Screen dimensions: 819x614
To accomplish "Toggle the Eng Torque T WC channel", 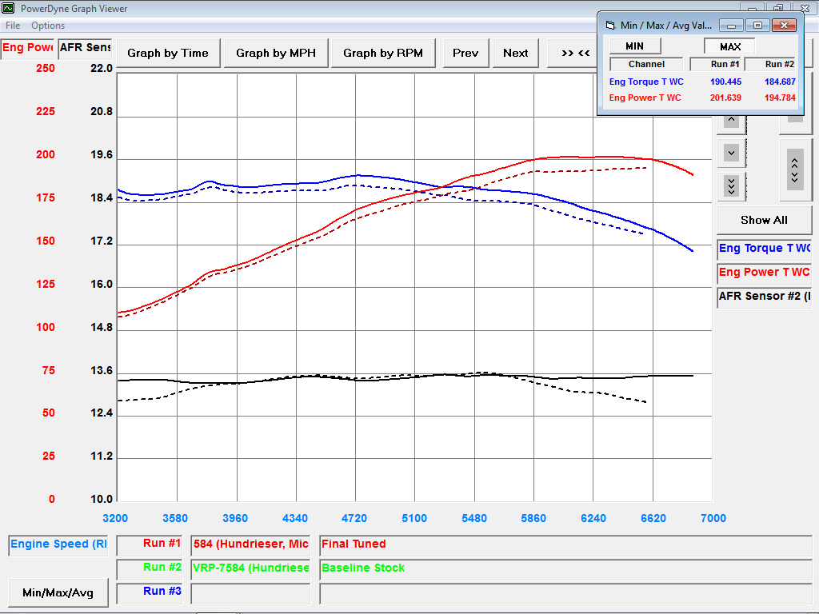I will pyautogui.click(x=764, y=249).
